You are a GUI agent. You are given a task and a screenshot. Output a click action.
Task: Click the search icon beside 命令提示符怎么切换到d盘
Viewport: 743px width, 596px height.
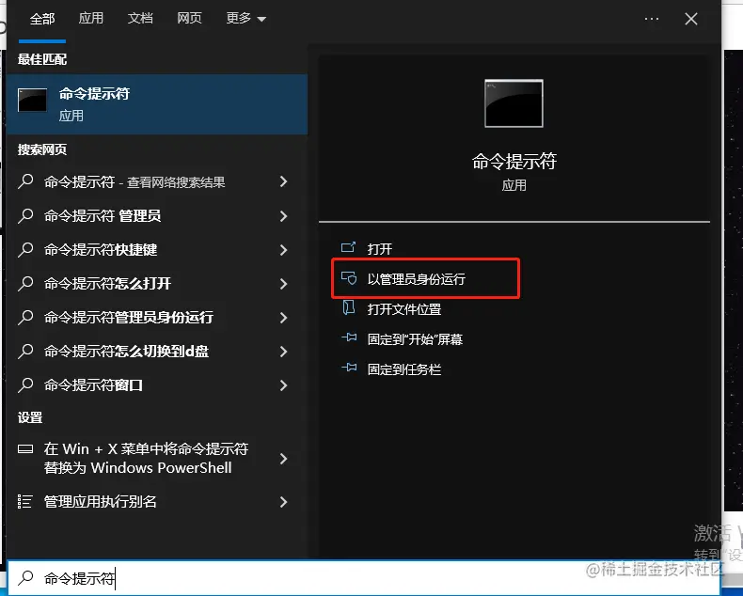point(25,351)
